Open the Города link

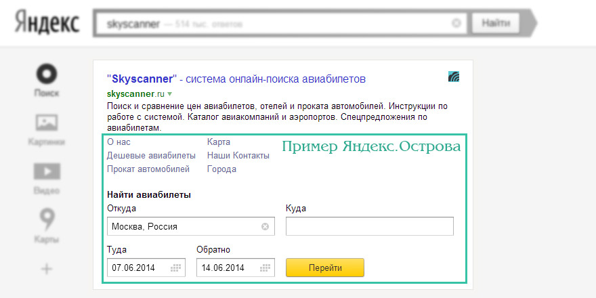[221, 169]
